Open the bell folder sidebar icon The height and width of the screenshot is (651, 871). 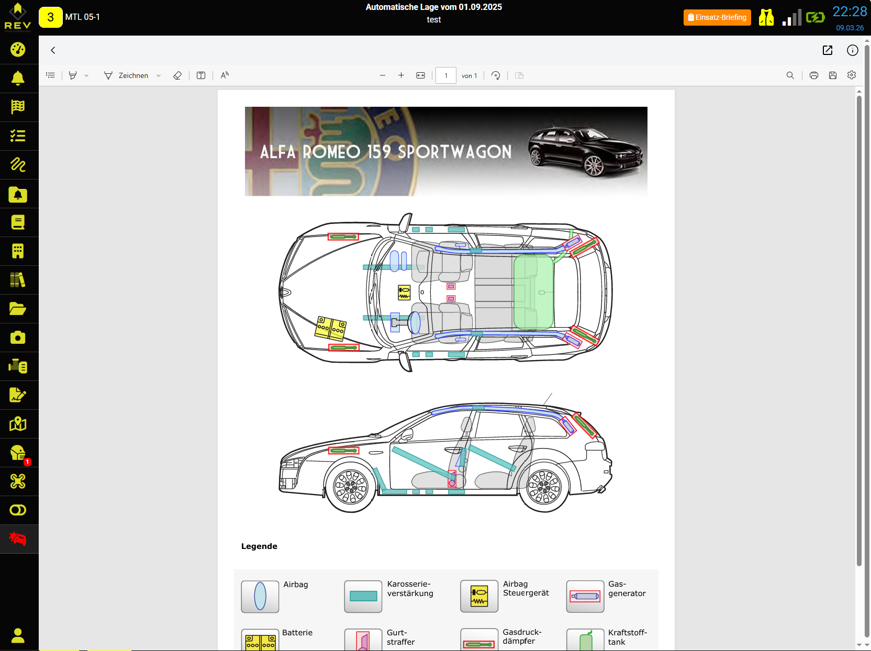point(18,194)
